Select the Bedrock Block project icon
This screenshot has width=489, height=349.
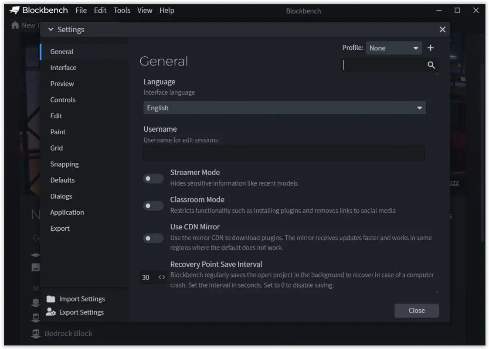(x=36, y=333)
